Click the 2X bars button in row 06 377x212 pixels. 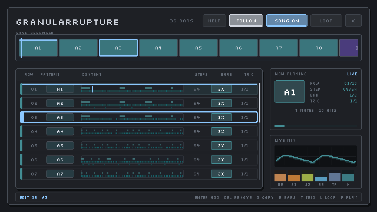click(x=221, y=160)
